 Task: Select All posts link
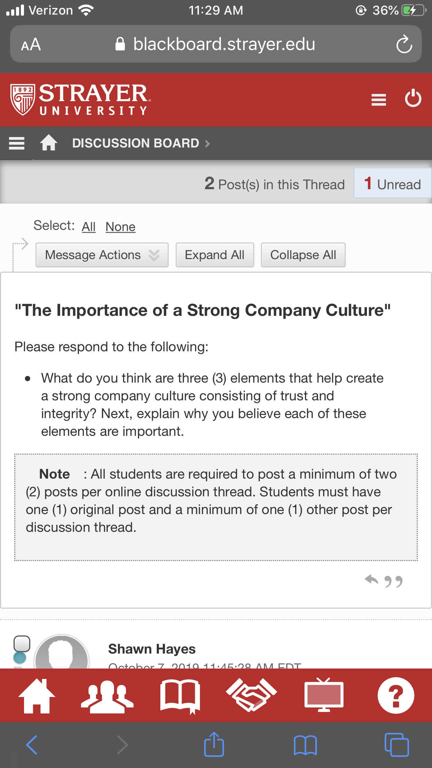89,227
